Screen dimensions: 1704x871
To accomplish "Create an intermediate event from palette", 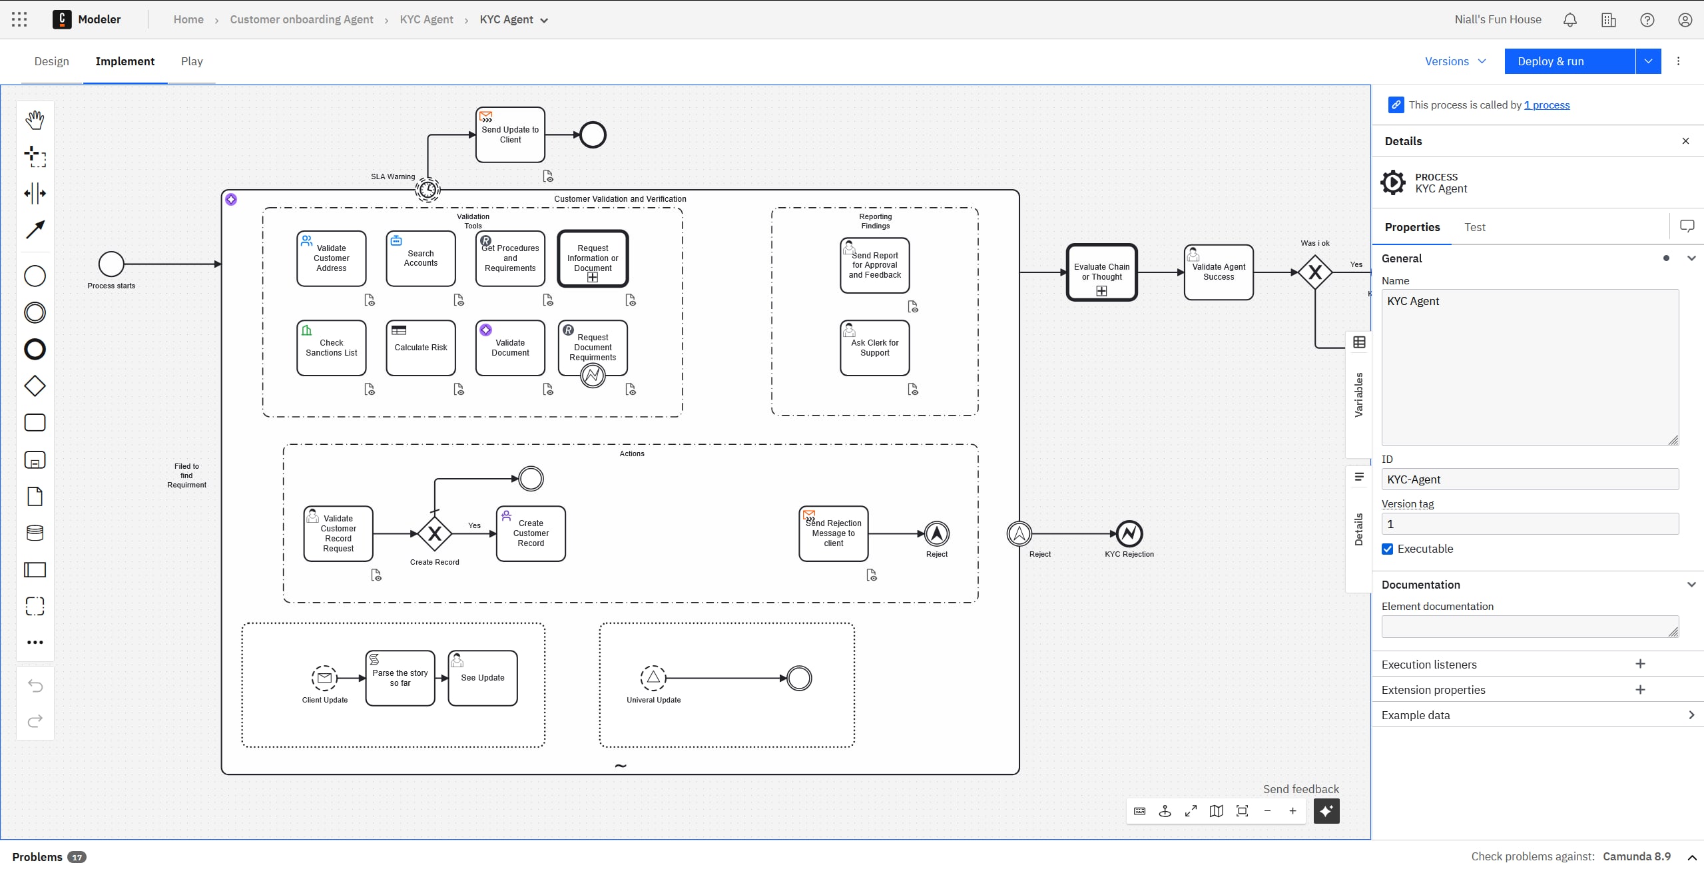I will click(x=35, y=312).
